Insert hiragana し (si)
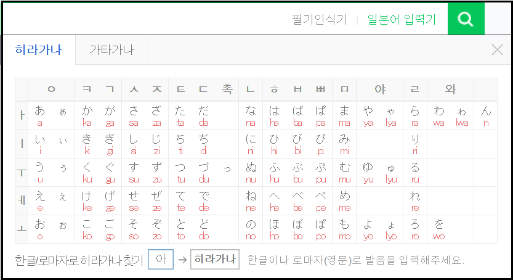This screenshot has width=513, height=280. pyautogui.click(x=134, y=144)
